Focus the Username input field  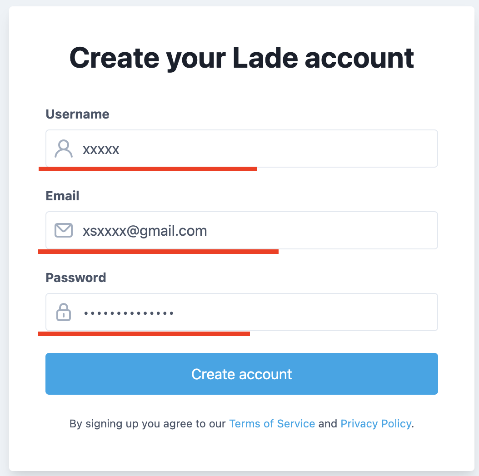pyautogui.click(x=273, y=149)
